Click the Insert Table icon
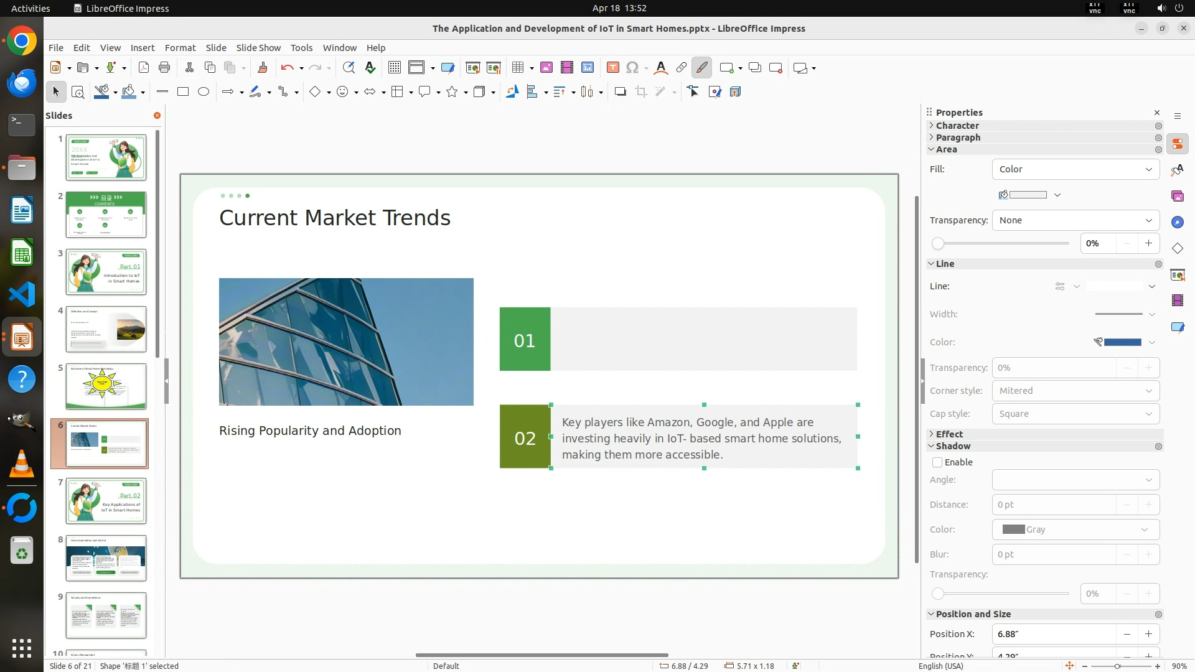The image size is (1195, 672). tap(517, 68)
